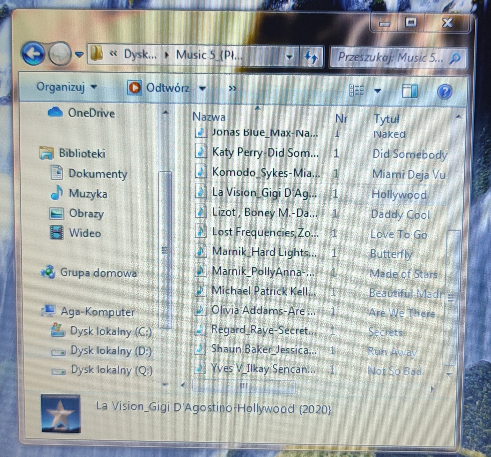Click the file list scroll up arrow
Screen dimensions: 491x457
(x=458, y=117)
